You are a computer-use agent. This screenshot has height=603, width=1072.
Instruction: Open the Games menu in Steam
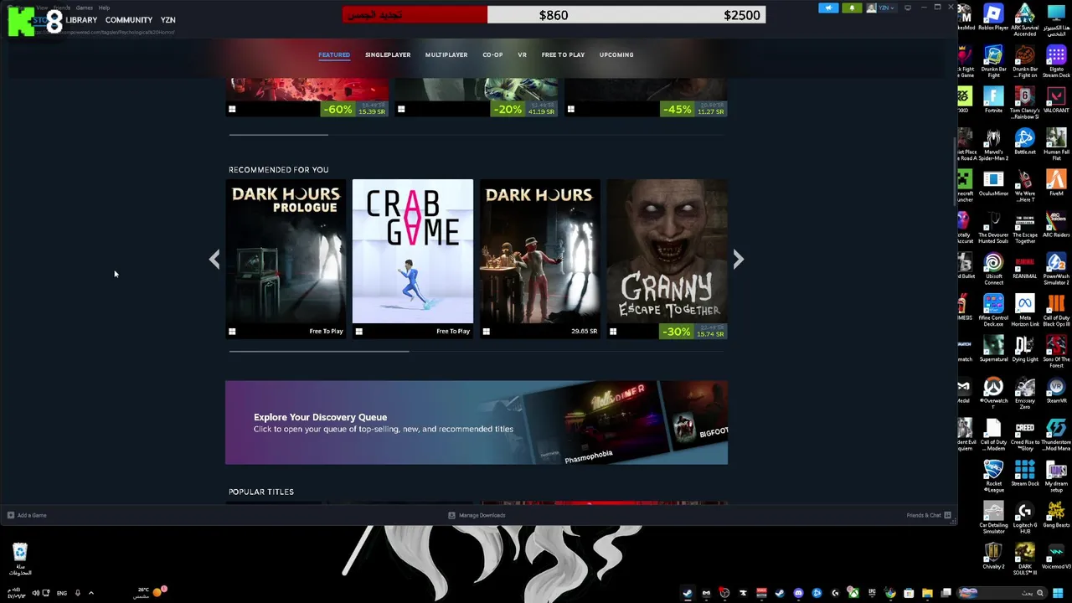(84, 8)
